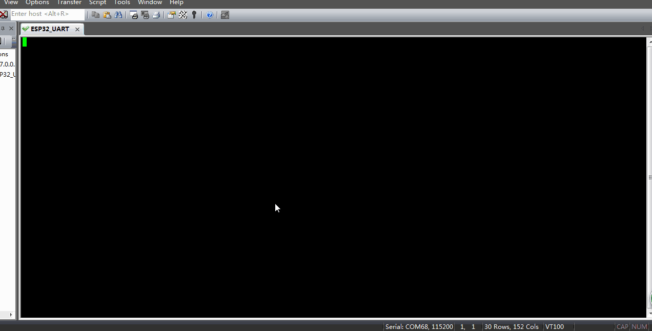The height and width of the screenshot is (331, 652).
Task: Open the View menu
Action: pos(11,3)
